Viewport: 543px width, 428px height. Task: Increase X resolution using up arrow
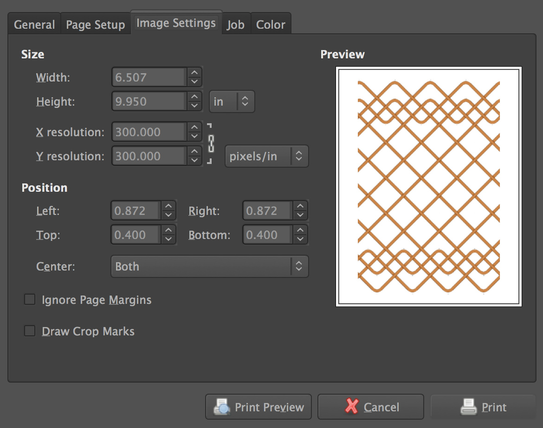tap(194, 127)
